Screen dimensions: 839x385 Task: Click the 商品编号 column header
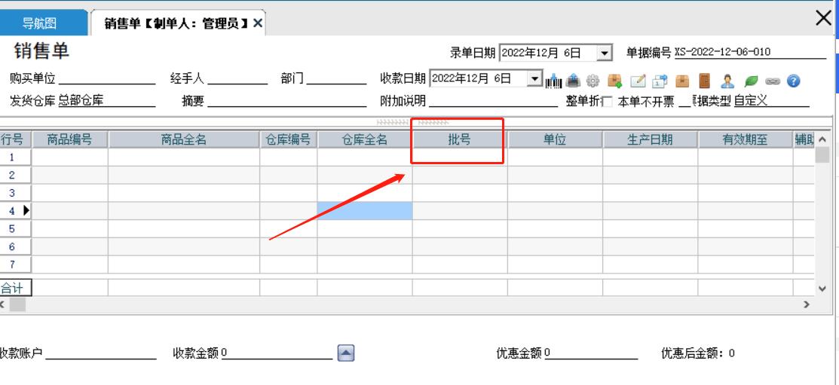70,139
